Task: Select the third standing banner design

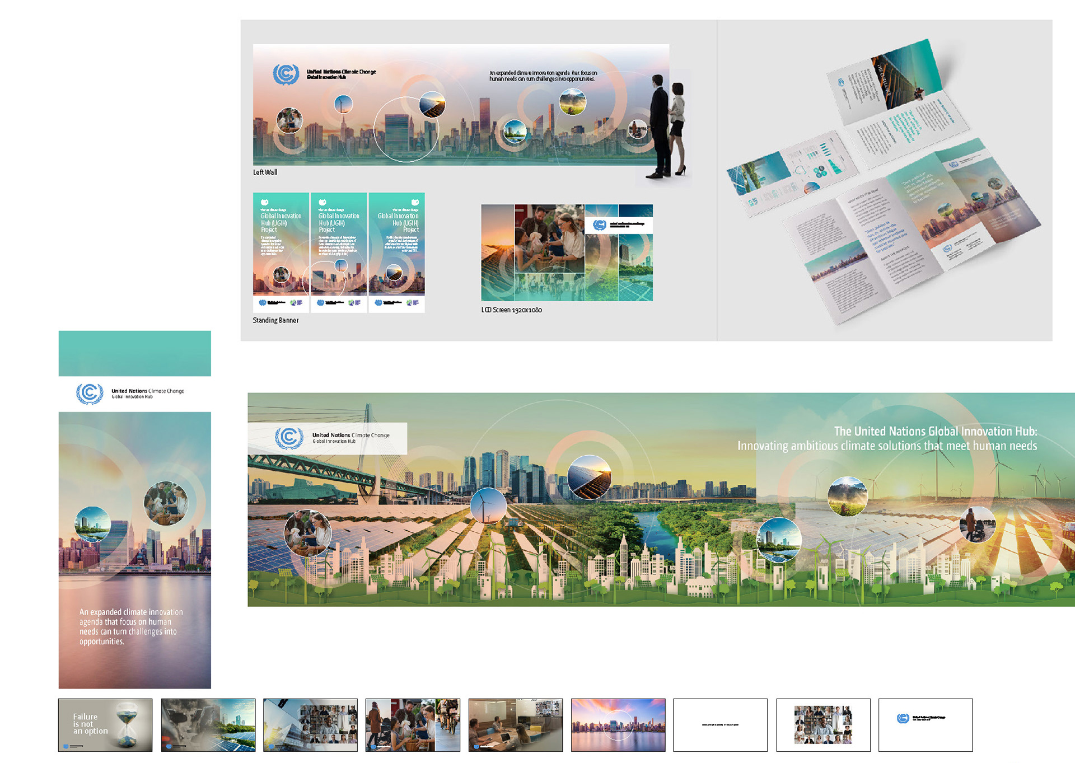Action: (x=396, y=252)
